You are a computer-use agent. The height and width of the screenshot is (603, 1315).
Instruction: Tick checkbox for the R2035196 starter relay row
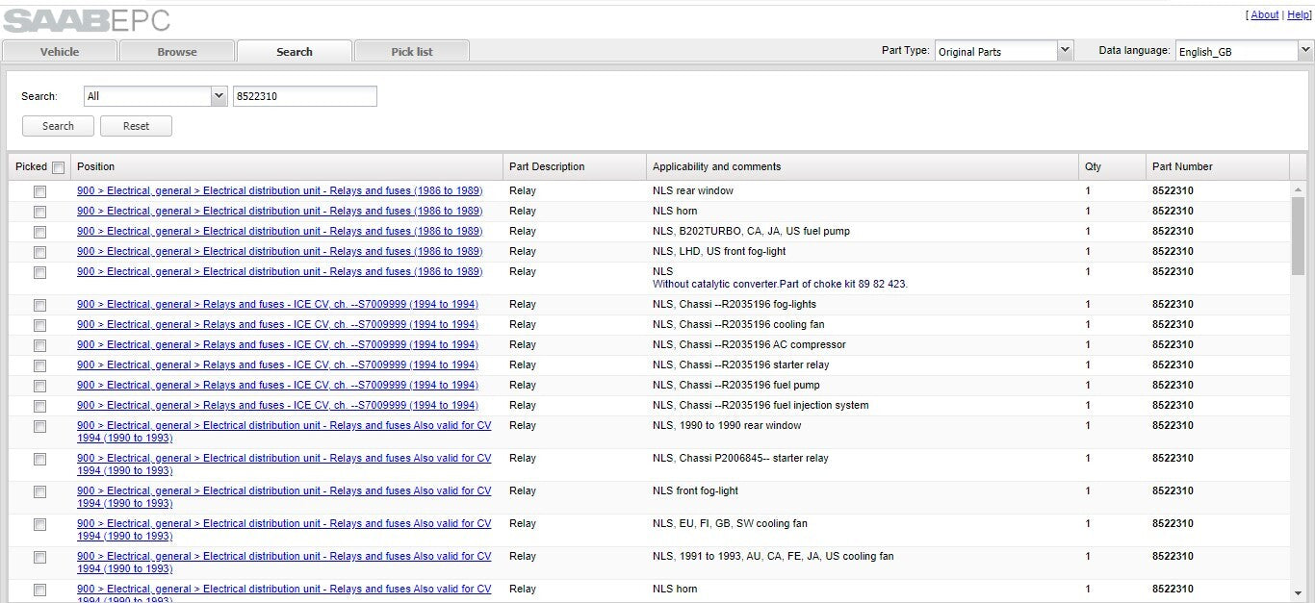[x=39, y=365]
